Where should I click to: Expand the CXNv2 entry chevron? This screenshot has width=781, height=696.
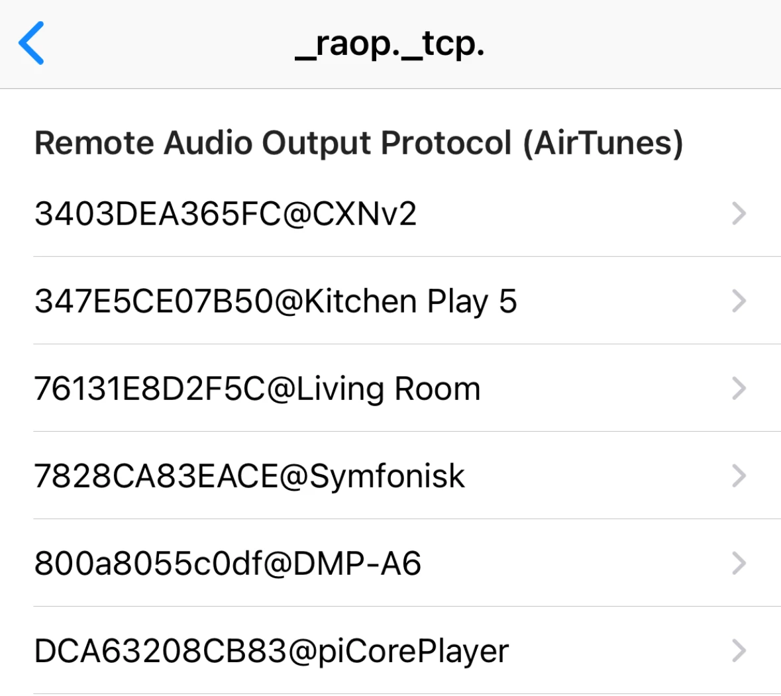pos(739,214)
